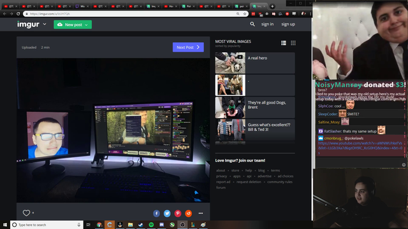408x229 pixels.
Task: Click the 'apps' footer link
Action: 237,176
